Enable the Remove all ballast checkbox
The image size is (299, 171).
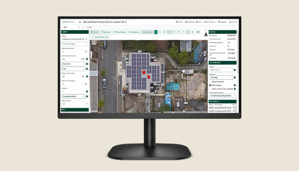210,81
